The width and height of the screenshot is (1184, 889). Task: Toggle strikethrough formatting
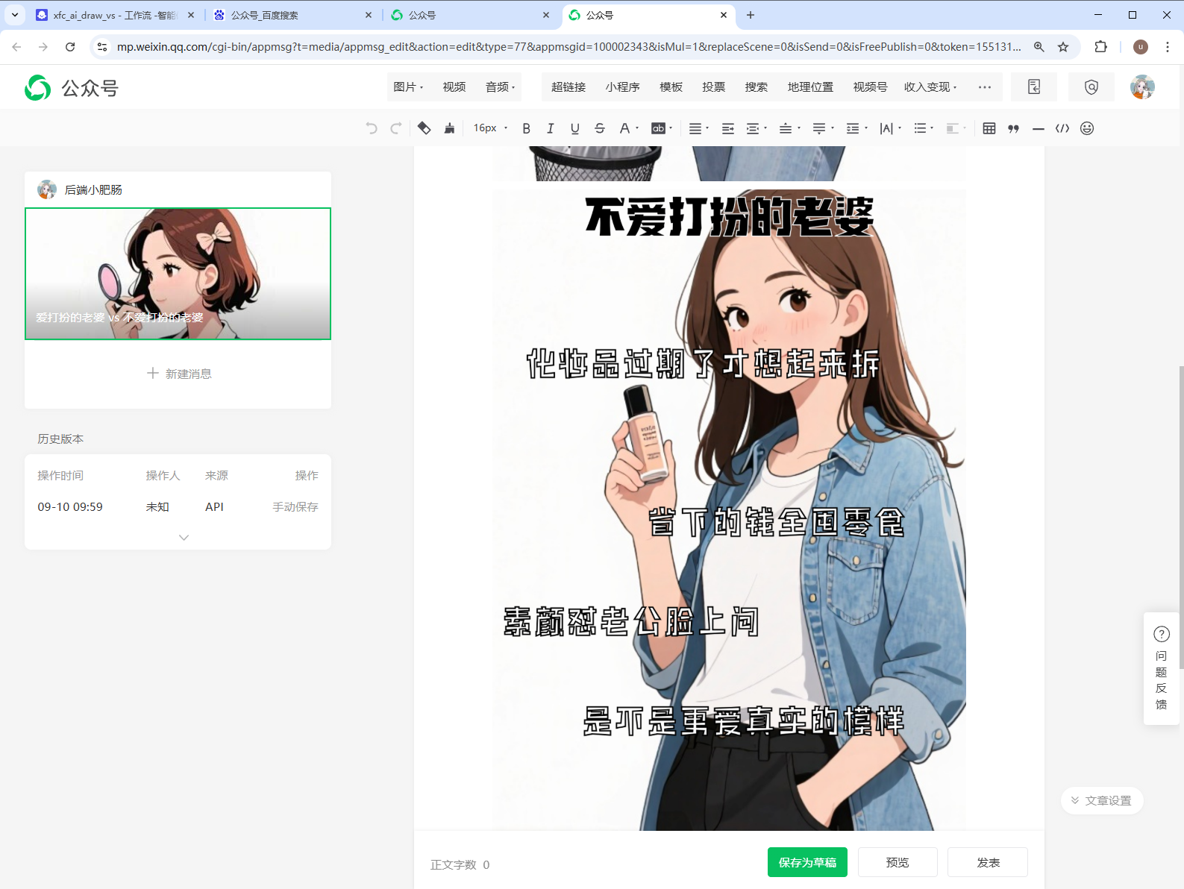point(600,128)
